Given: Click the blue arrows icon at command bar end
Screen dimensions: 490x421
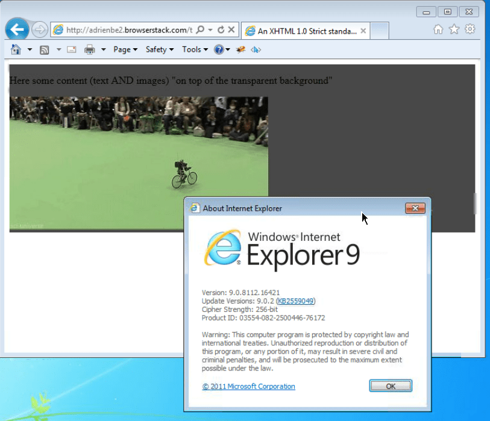Looking at the screenshot, I should (x=256, y=49).
